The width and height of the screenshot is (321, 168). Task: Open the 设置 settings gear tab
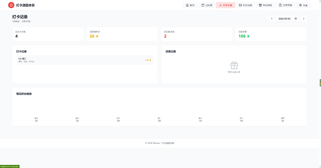pos(303,5)
